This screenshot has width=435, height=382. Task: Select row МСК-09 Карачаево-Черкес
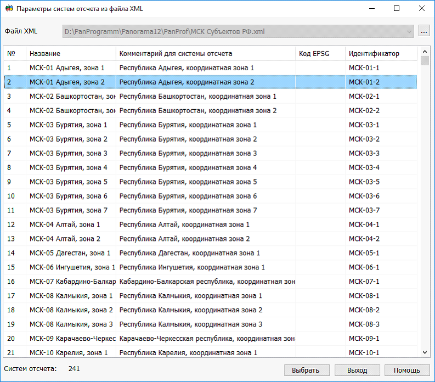[210, 339]
